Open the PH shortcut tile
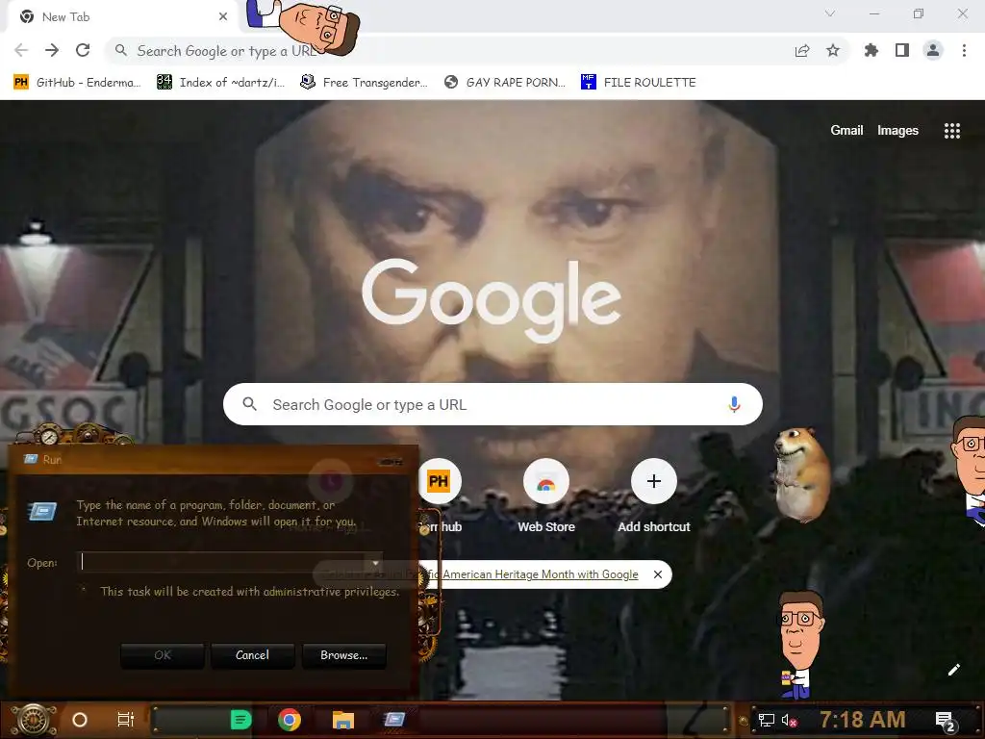Screen dimensions: 985x739 pyautogui.click(x=439, y=481)
